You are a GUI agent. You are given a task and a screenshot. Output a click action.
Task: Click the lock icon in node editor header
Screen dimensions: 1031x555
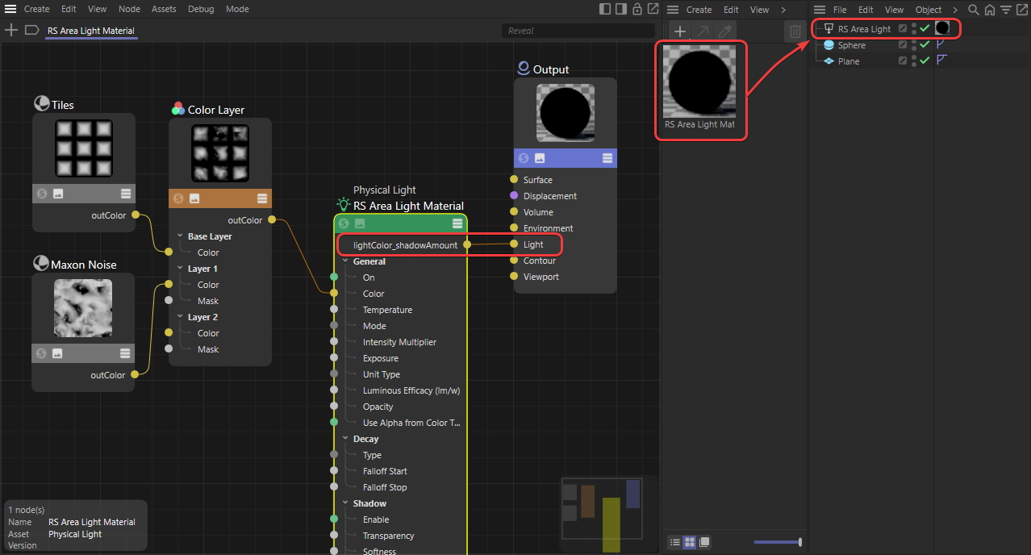[x=637, y=10]
